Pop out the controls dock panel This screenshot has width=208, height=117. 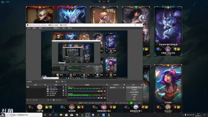coord(142,85)
